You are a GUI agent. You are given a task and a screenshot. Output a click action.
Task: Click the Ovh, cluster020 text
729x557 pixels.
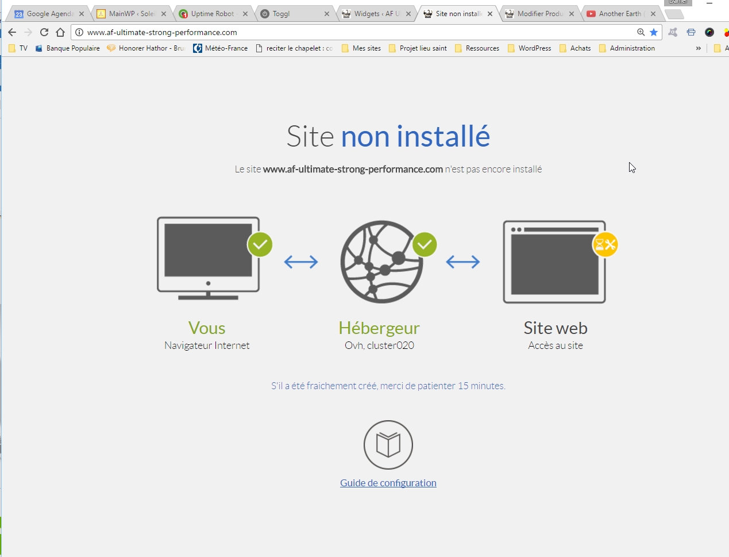coord(379,345)
